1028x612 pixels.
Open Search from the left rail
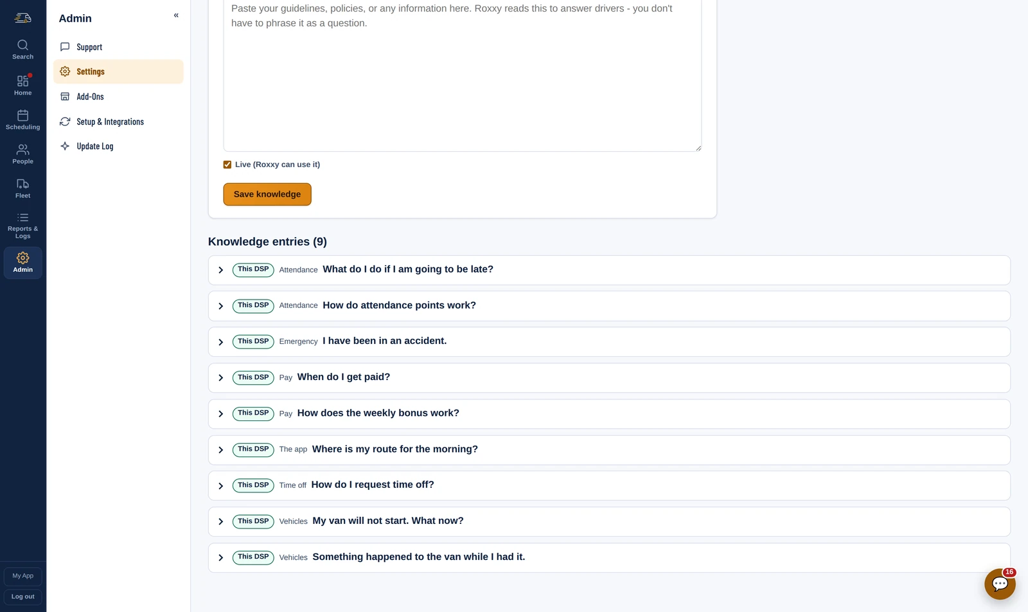click(22, 50)
